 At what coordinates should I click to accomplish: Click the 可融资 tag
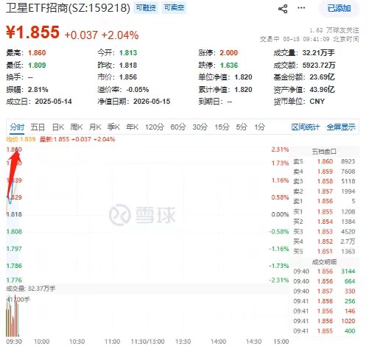[146, 8]
